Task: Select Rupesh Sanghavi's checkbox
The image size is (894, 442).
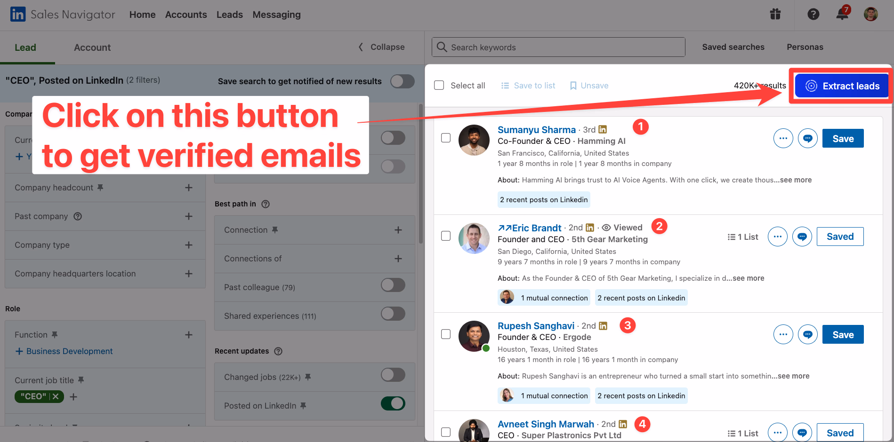Action: point(446,334)
